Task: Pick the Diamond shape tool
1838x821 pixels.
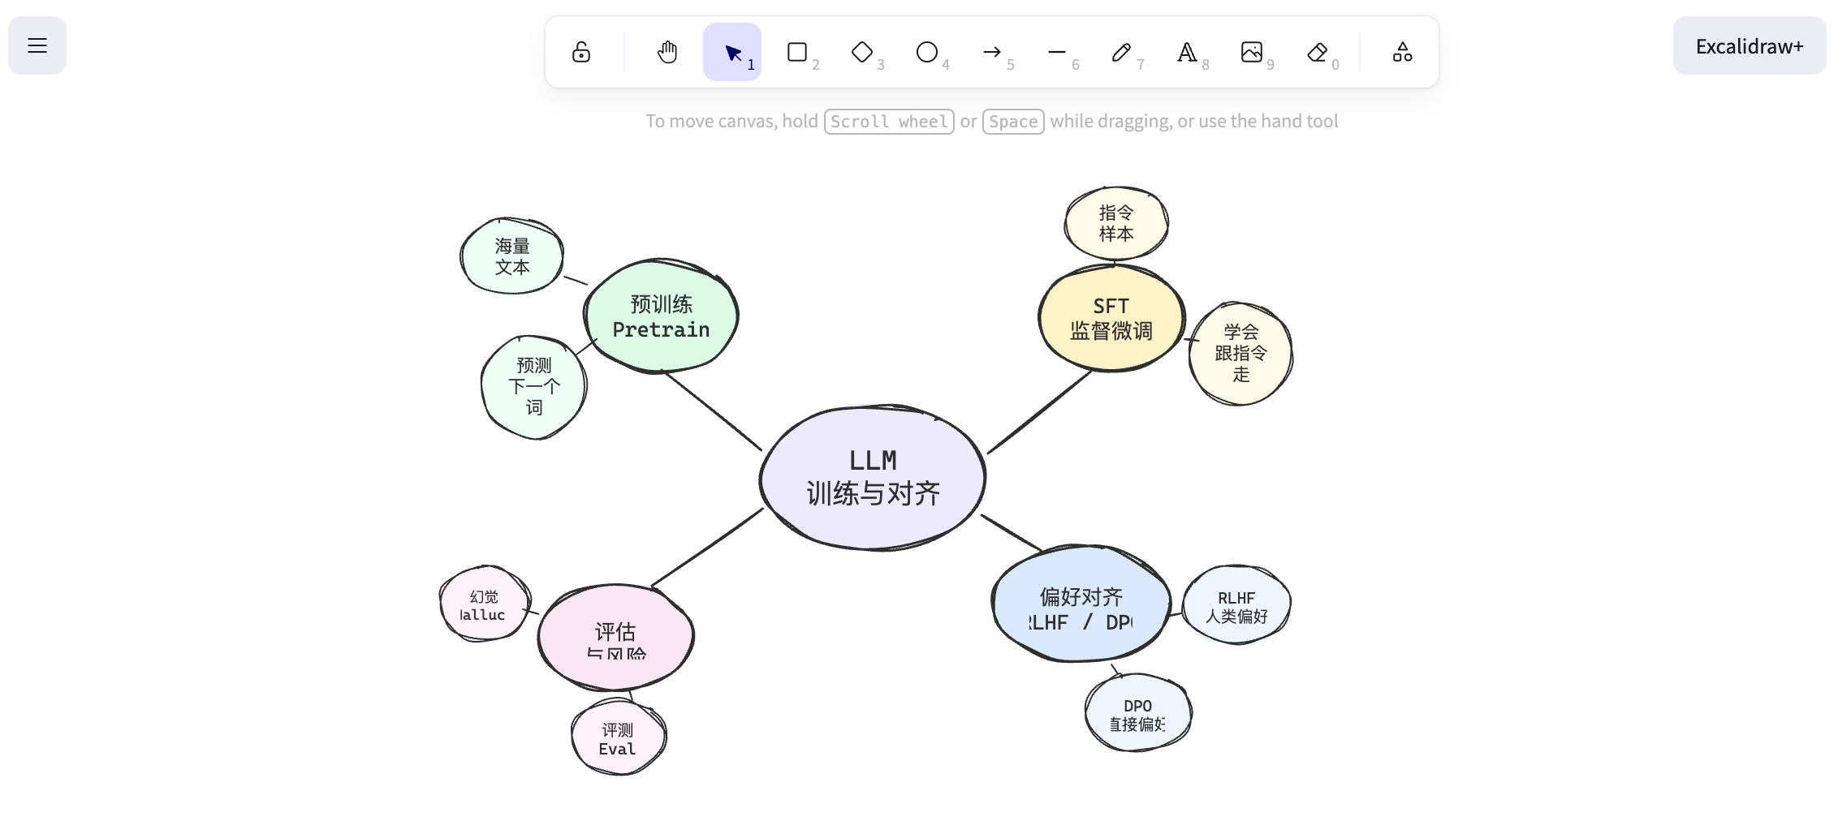Action: [862, 53]
